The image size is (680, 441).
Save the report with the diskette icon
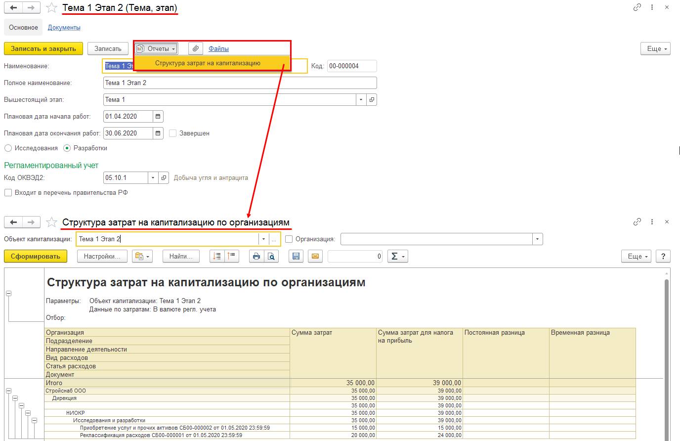tap(296, 256)
